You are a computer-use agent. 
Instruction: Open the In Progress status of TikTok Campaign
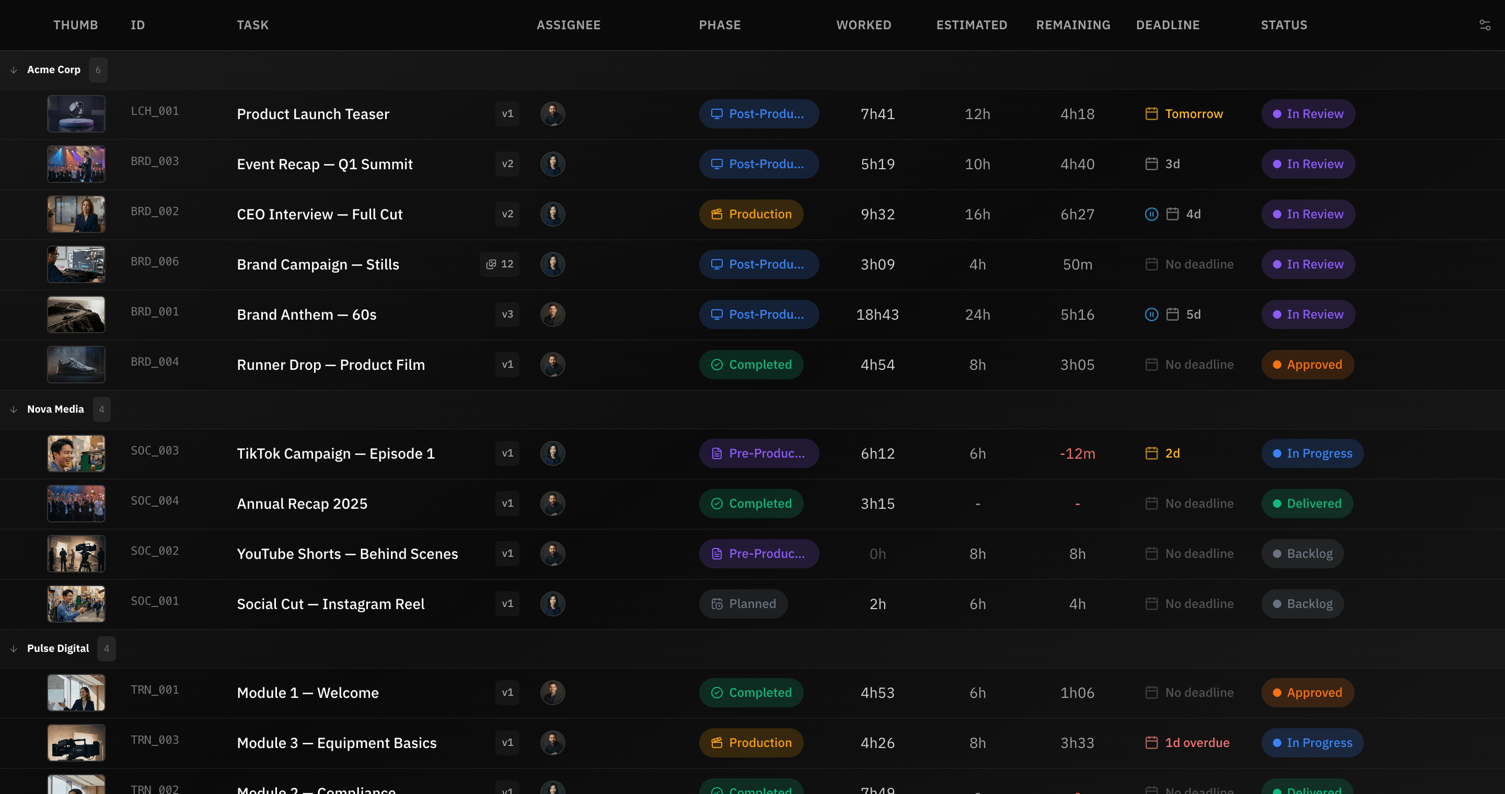point(1312,453)
